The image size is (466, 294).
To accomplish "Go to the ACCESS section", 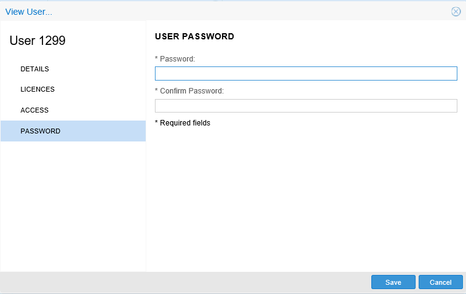I will (x=34, y=110).
